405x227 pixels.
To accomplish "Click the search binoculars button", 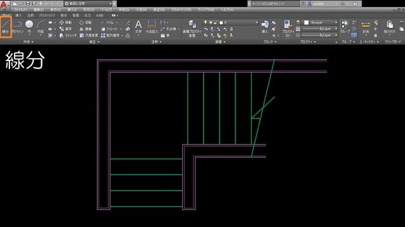I will tap(303, 4).
